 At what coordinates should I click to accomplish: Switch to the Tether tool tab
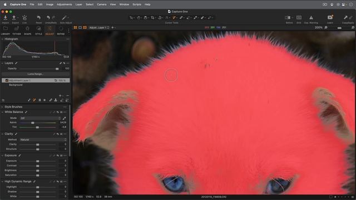16,31
